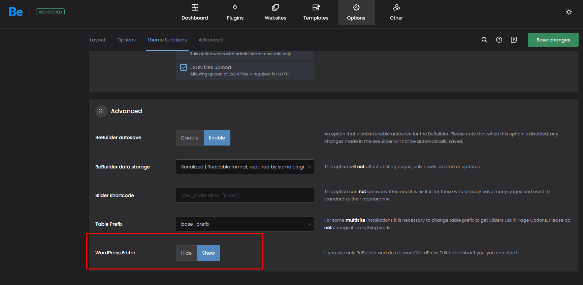Click the Be logo icon

pyautogui.click(x=16, y=12)
